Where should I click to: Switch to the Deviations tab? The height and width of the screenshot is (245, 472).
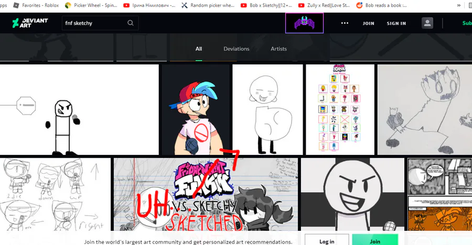pos(237,49)
